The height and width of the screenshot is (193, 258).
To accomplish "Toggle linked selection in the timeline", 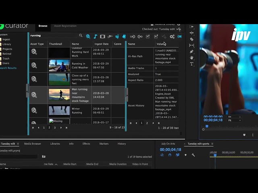I will pos(177,155).
